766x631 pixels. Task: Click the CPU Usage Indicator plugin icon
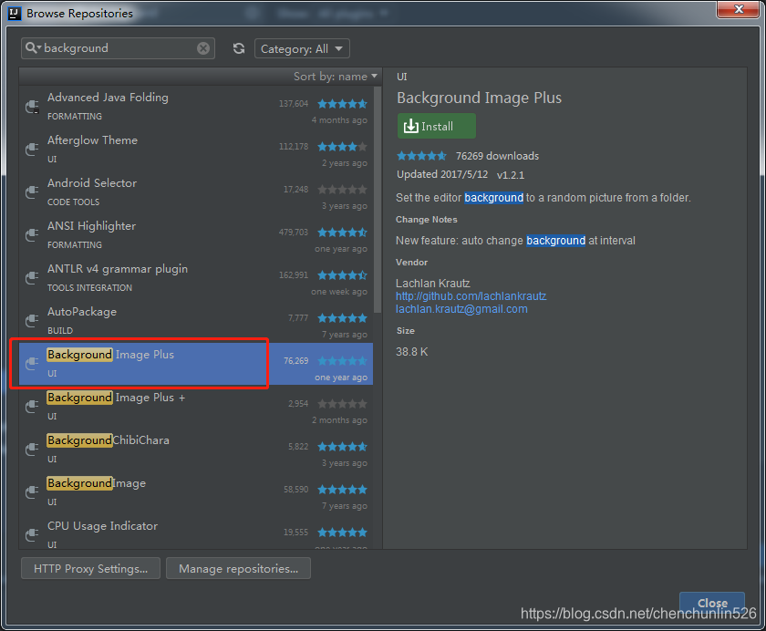(x=32, y=534)
